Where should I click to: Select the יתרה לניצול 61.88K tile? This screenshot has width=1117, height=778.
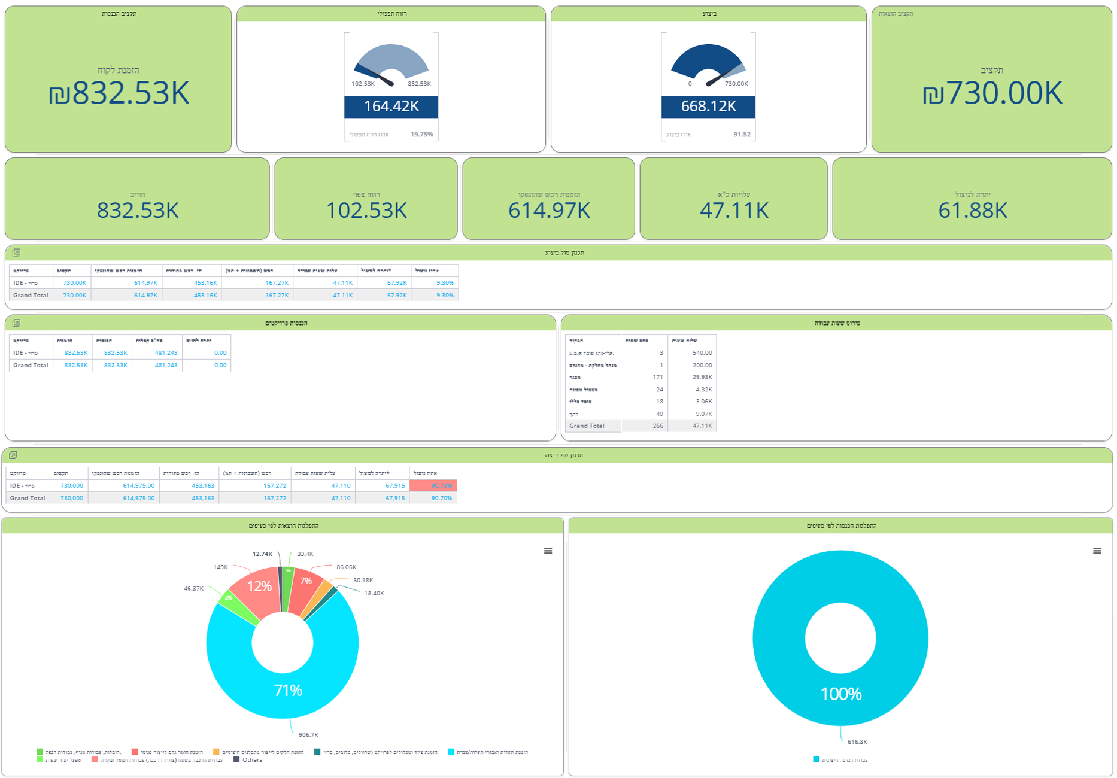pos(972,199)
